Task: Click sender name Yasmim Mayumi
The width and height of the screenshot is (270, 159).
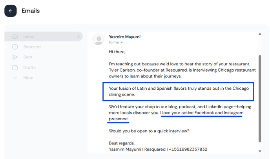Action: pos(124,37)
